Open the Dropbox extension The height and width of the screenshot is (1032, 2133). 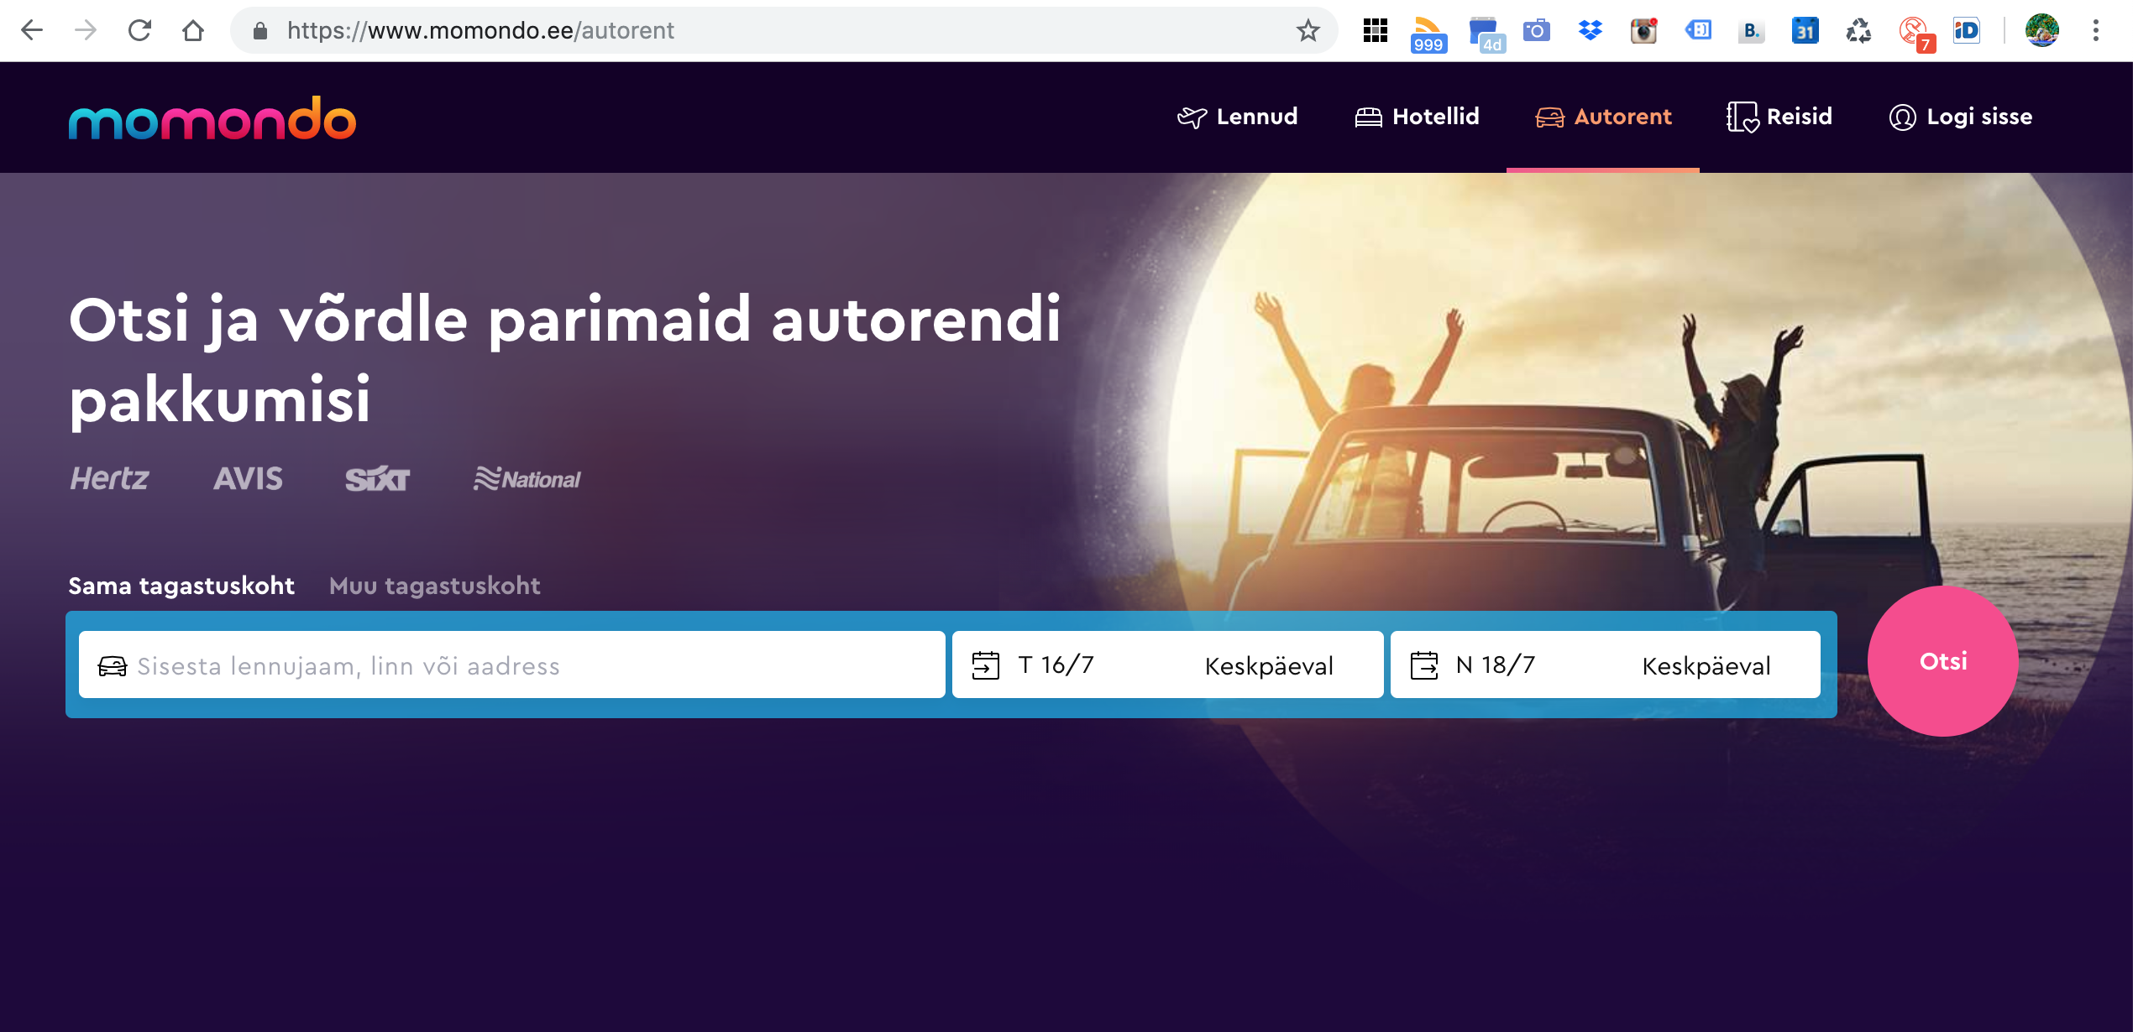tap(1590, 31)
